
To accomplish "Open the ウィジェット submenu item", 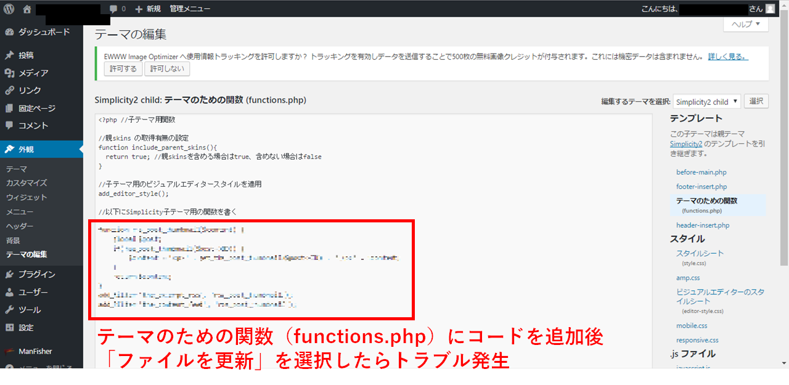I will (27, 198).
